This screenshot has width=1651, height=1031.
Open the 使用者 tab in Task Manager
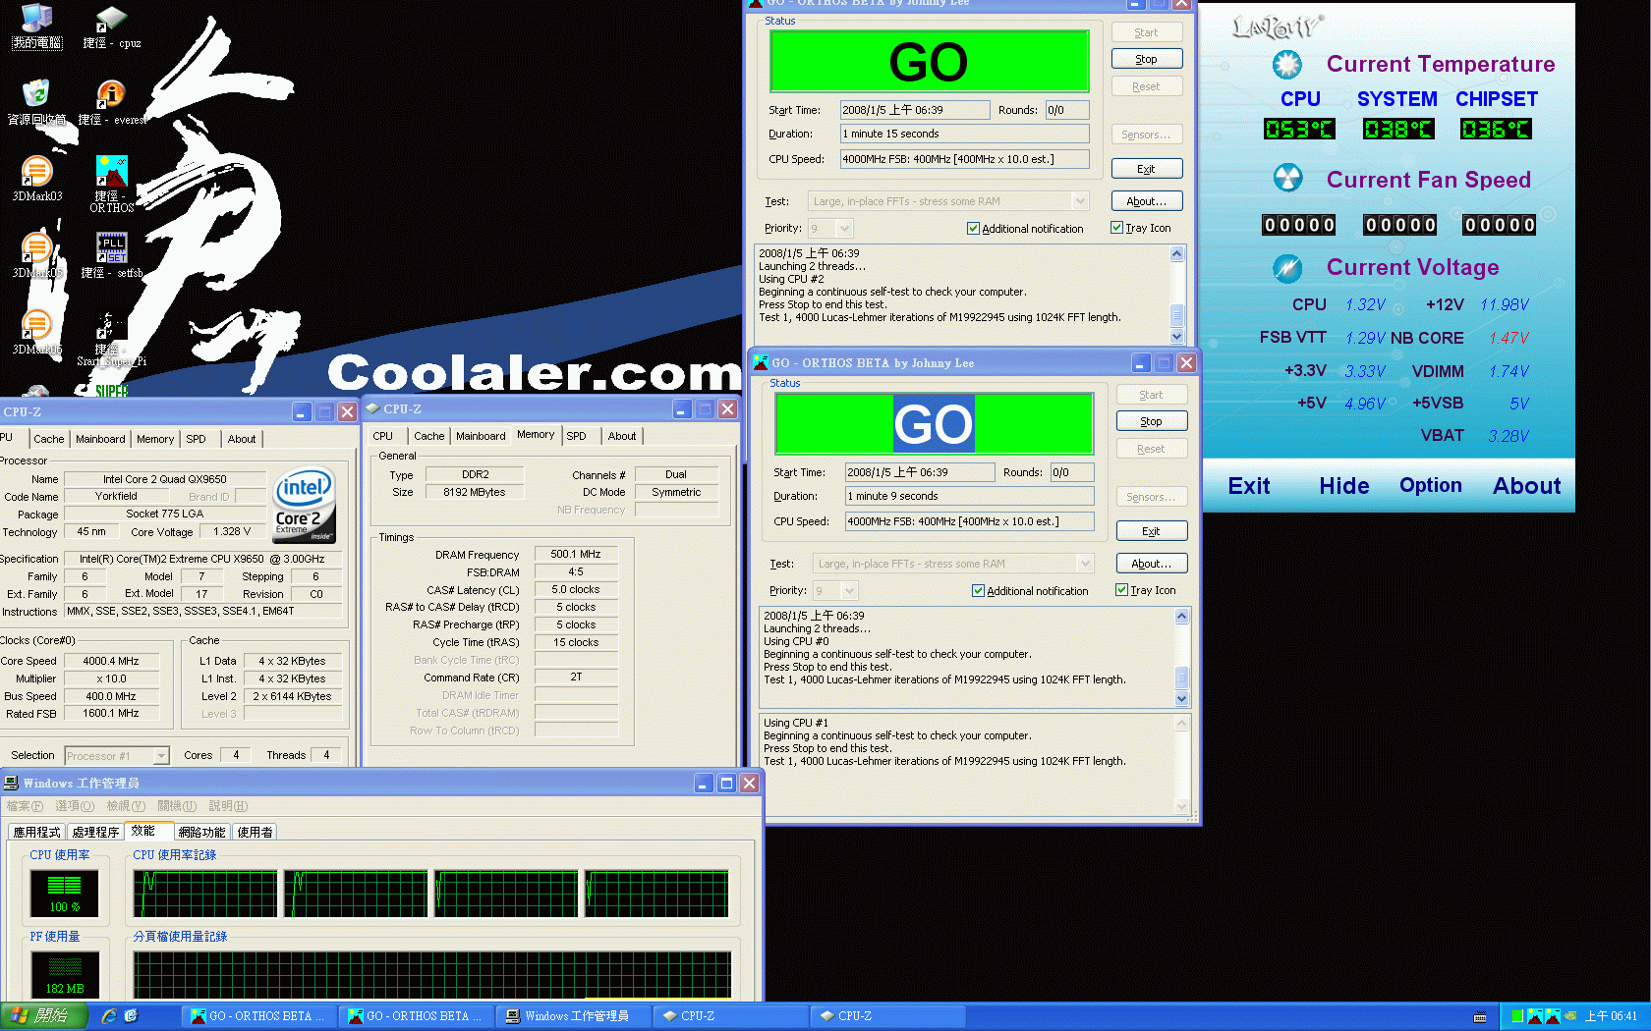(255, 832)
